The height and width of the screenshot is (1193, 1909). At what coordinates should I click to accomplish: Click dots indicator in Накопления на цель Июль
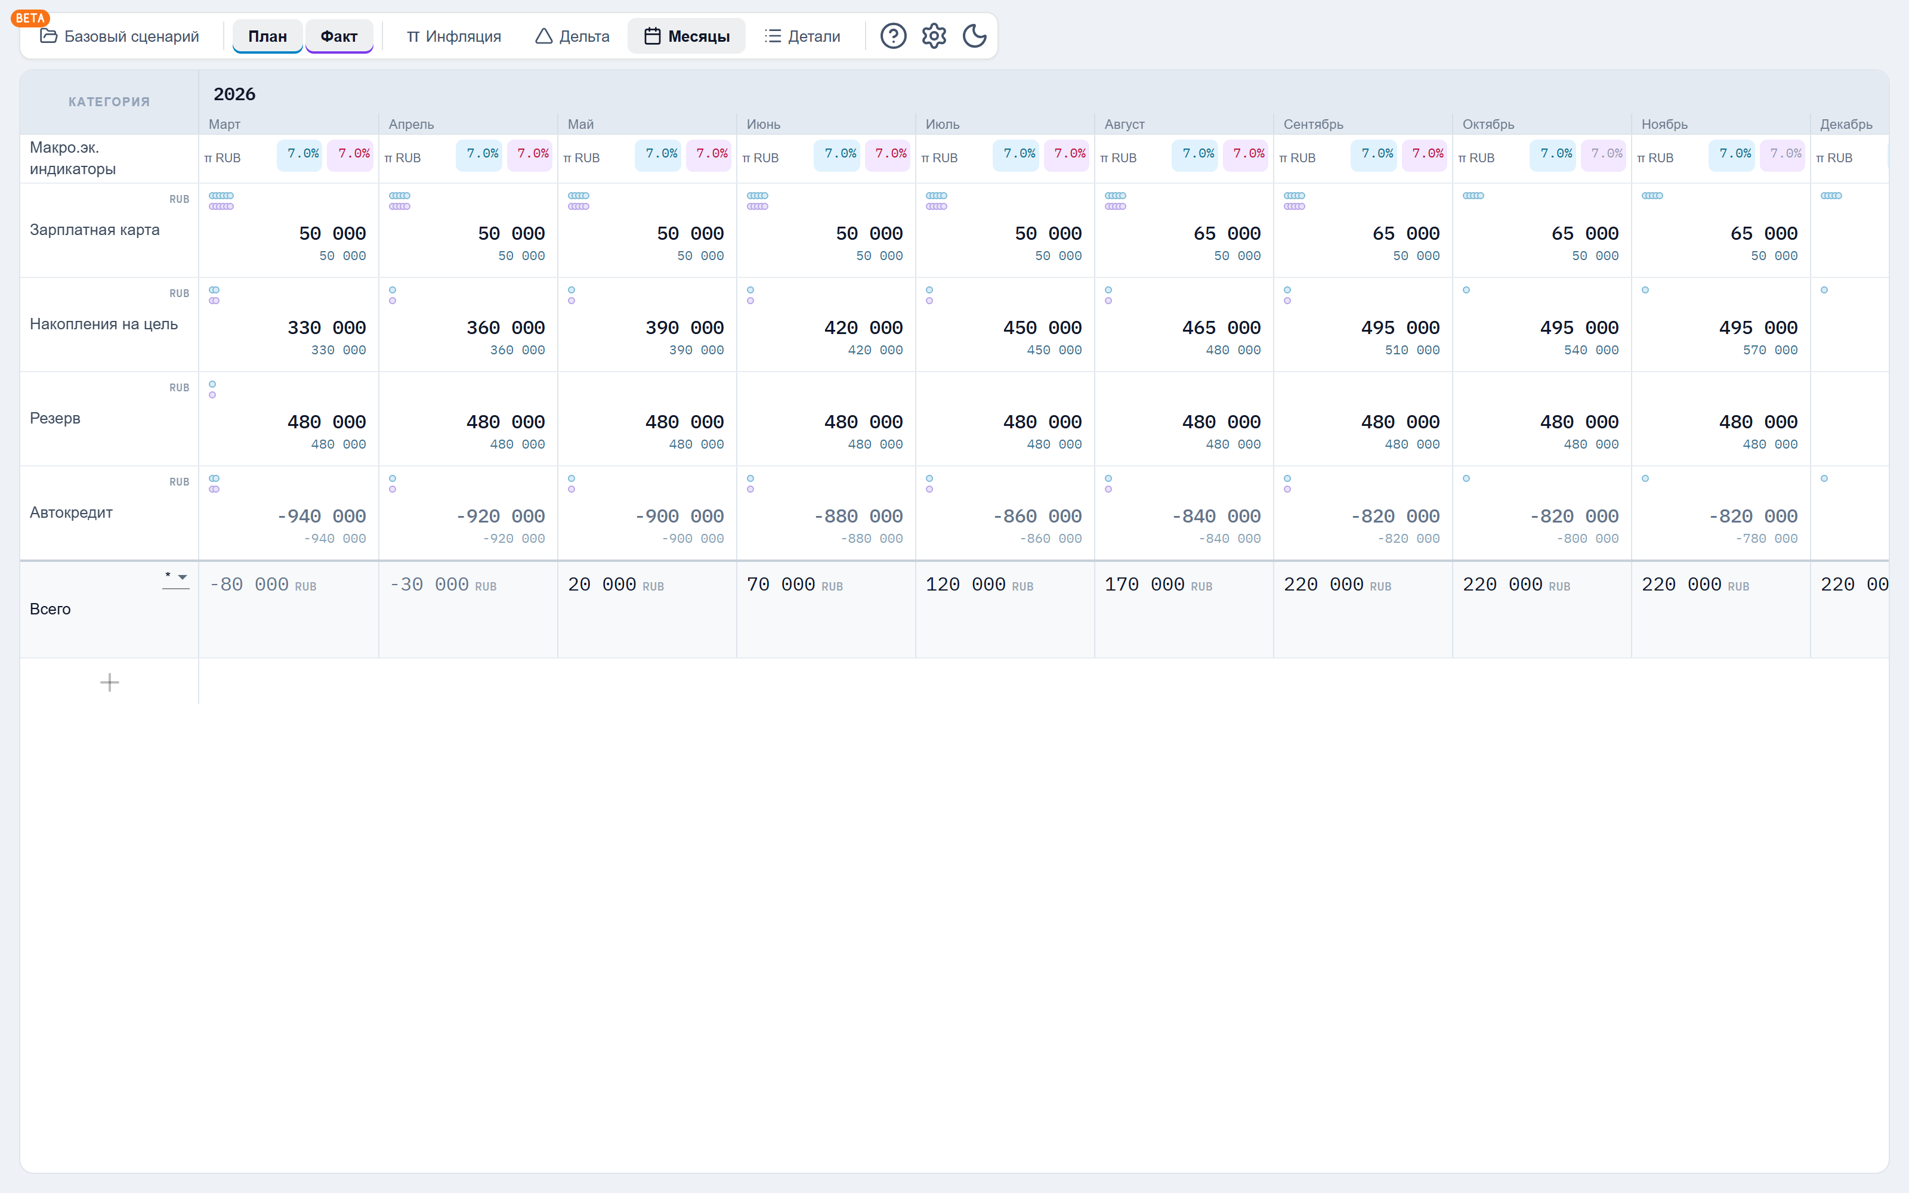(929, 295)
